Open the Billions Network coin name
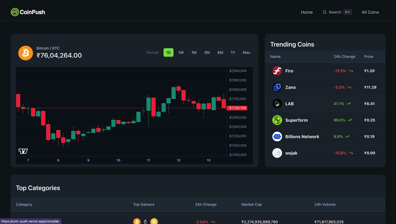 pyautogui.click(x=302, y=137)
